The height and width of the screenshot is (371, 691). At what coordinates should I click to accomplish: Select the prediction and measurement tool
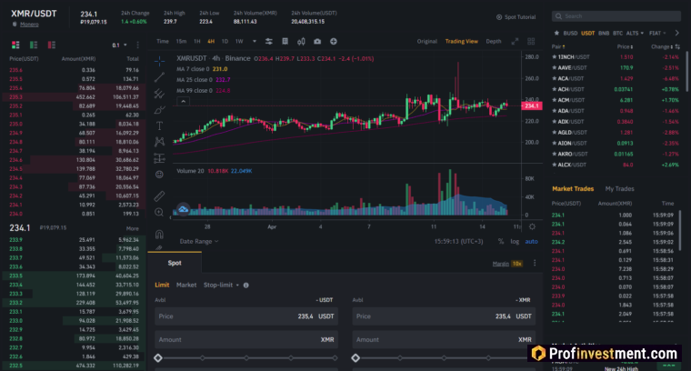tap(159, 158)
